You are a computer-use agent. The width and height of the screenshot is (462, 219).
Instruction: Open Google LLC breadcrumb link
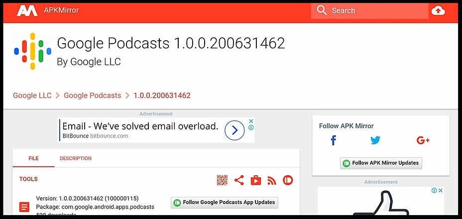(32, 95)
